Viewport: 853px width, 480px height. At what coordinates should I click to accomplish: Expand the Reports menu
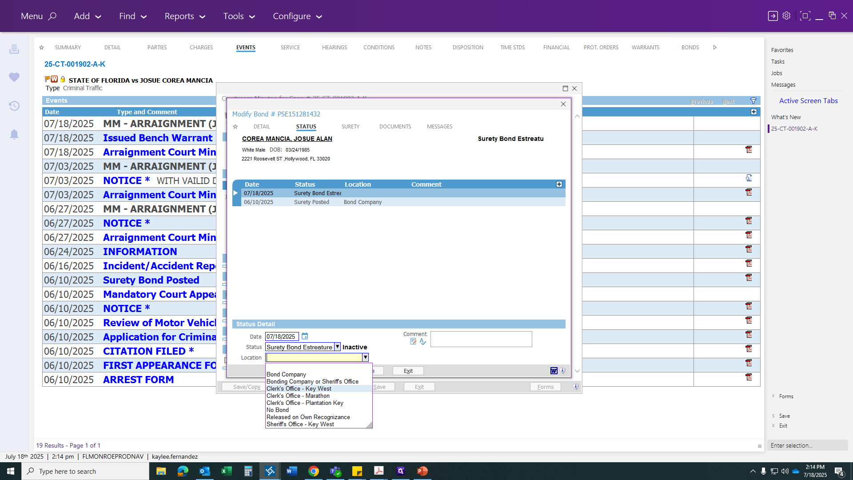[185, 16]
